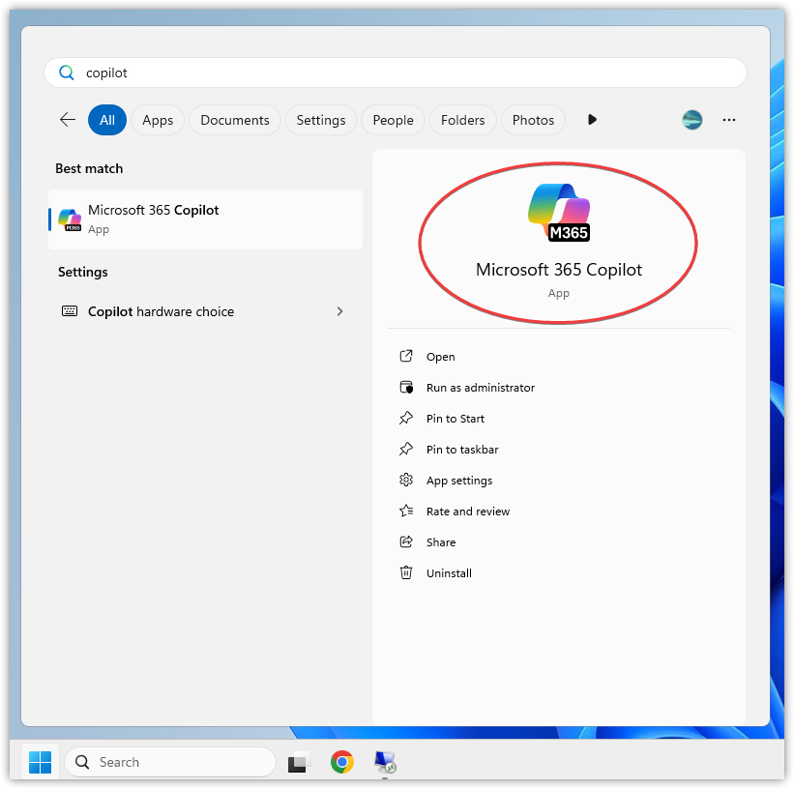
Task: Click the Microsoft 365 Copilot icon in Best match
Action: (x=70, y=219)
